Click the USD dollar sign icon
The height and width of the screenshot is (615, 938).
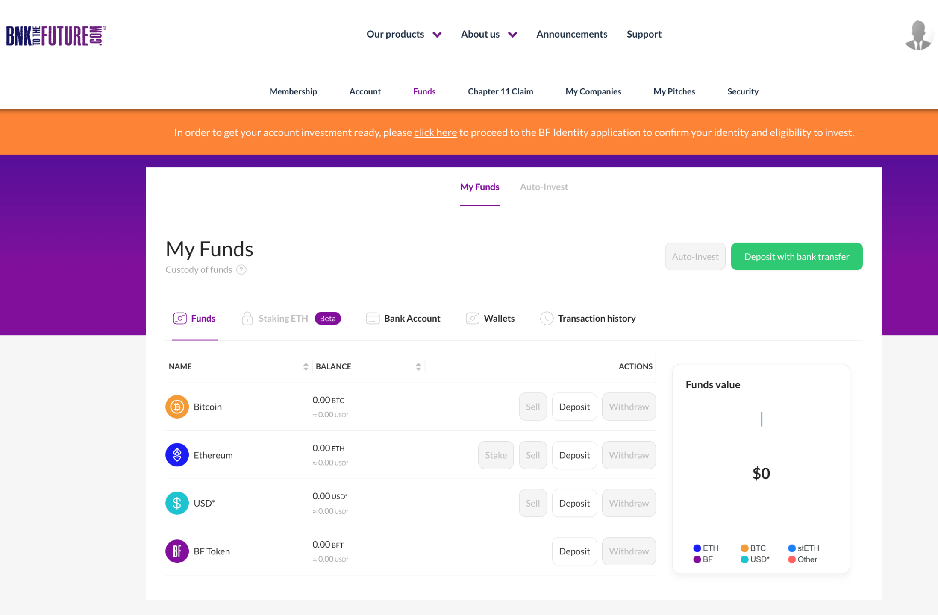click(x=177, y=503)
